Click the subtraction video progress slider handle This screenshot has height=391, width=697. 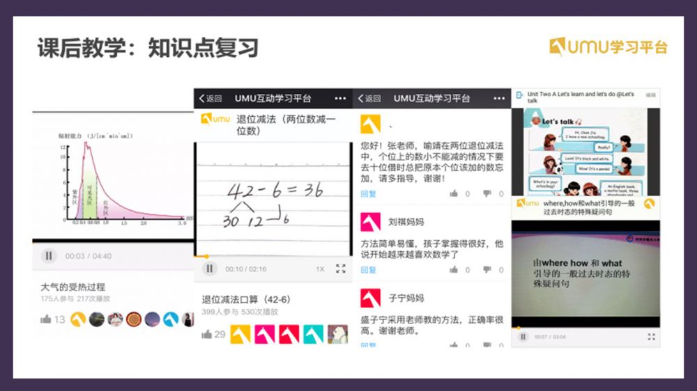206,256
